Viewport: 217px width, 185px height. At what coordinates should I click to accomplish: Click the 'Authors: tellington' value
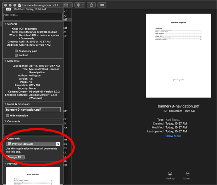tap(35, 75)
